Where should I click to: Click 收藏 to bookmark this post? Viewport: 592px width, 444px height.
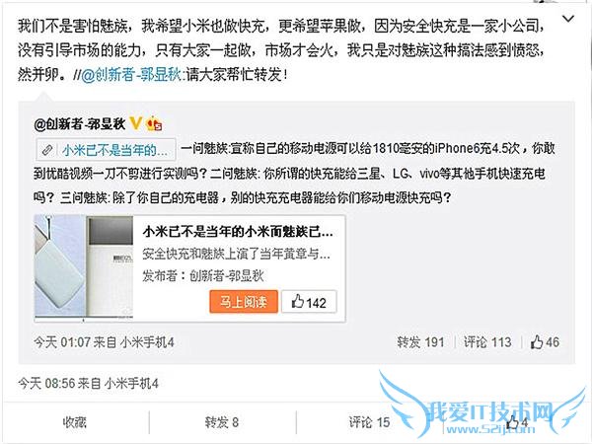[x=75, y=422]
